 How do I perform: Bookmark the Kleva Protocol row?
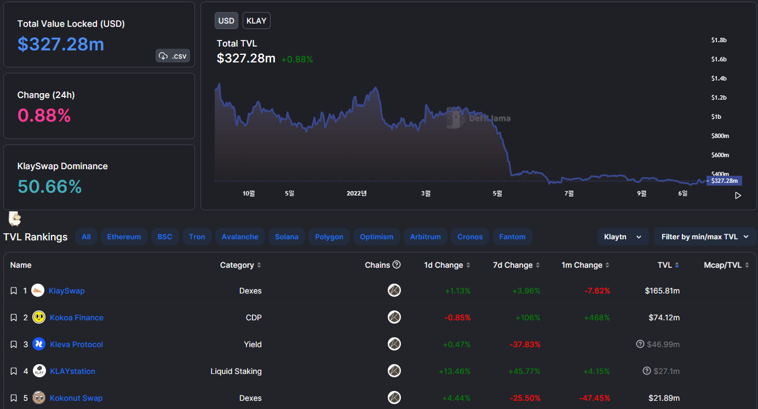tap(14, 344)
